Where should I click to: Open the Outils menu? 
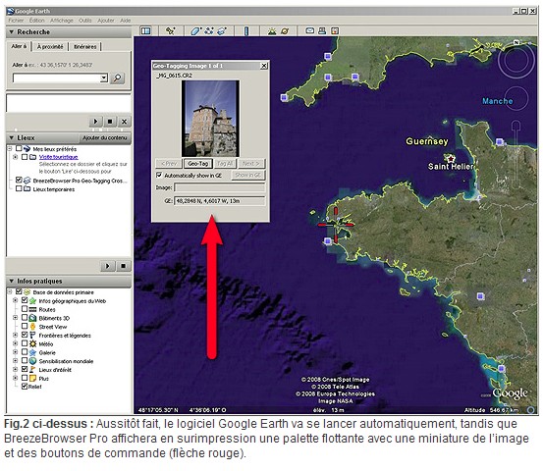(85, 21)
